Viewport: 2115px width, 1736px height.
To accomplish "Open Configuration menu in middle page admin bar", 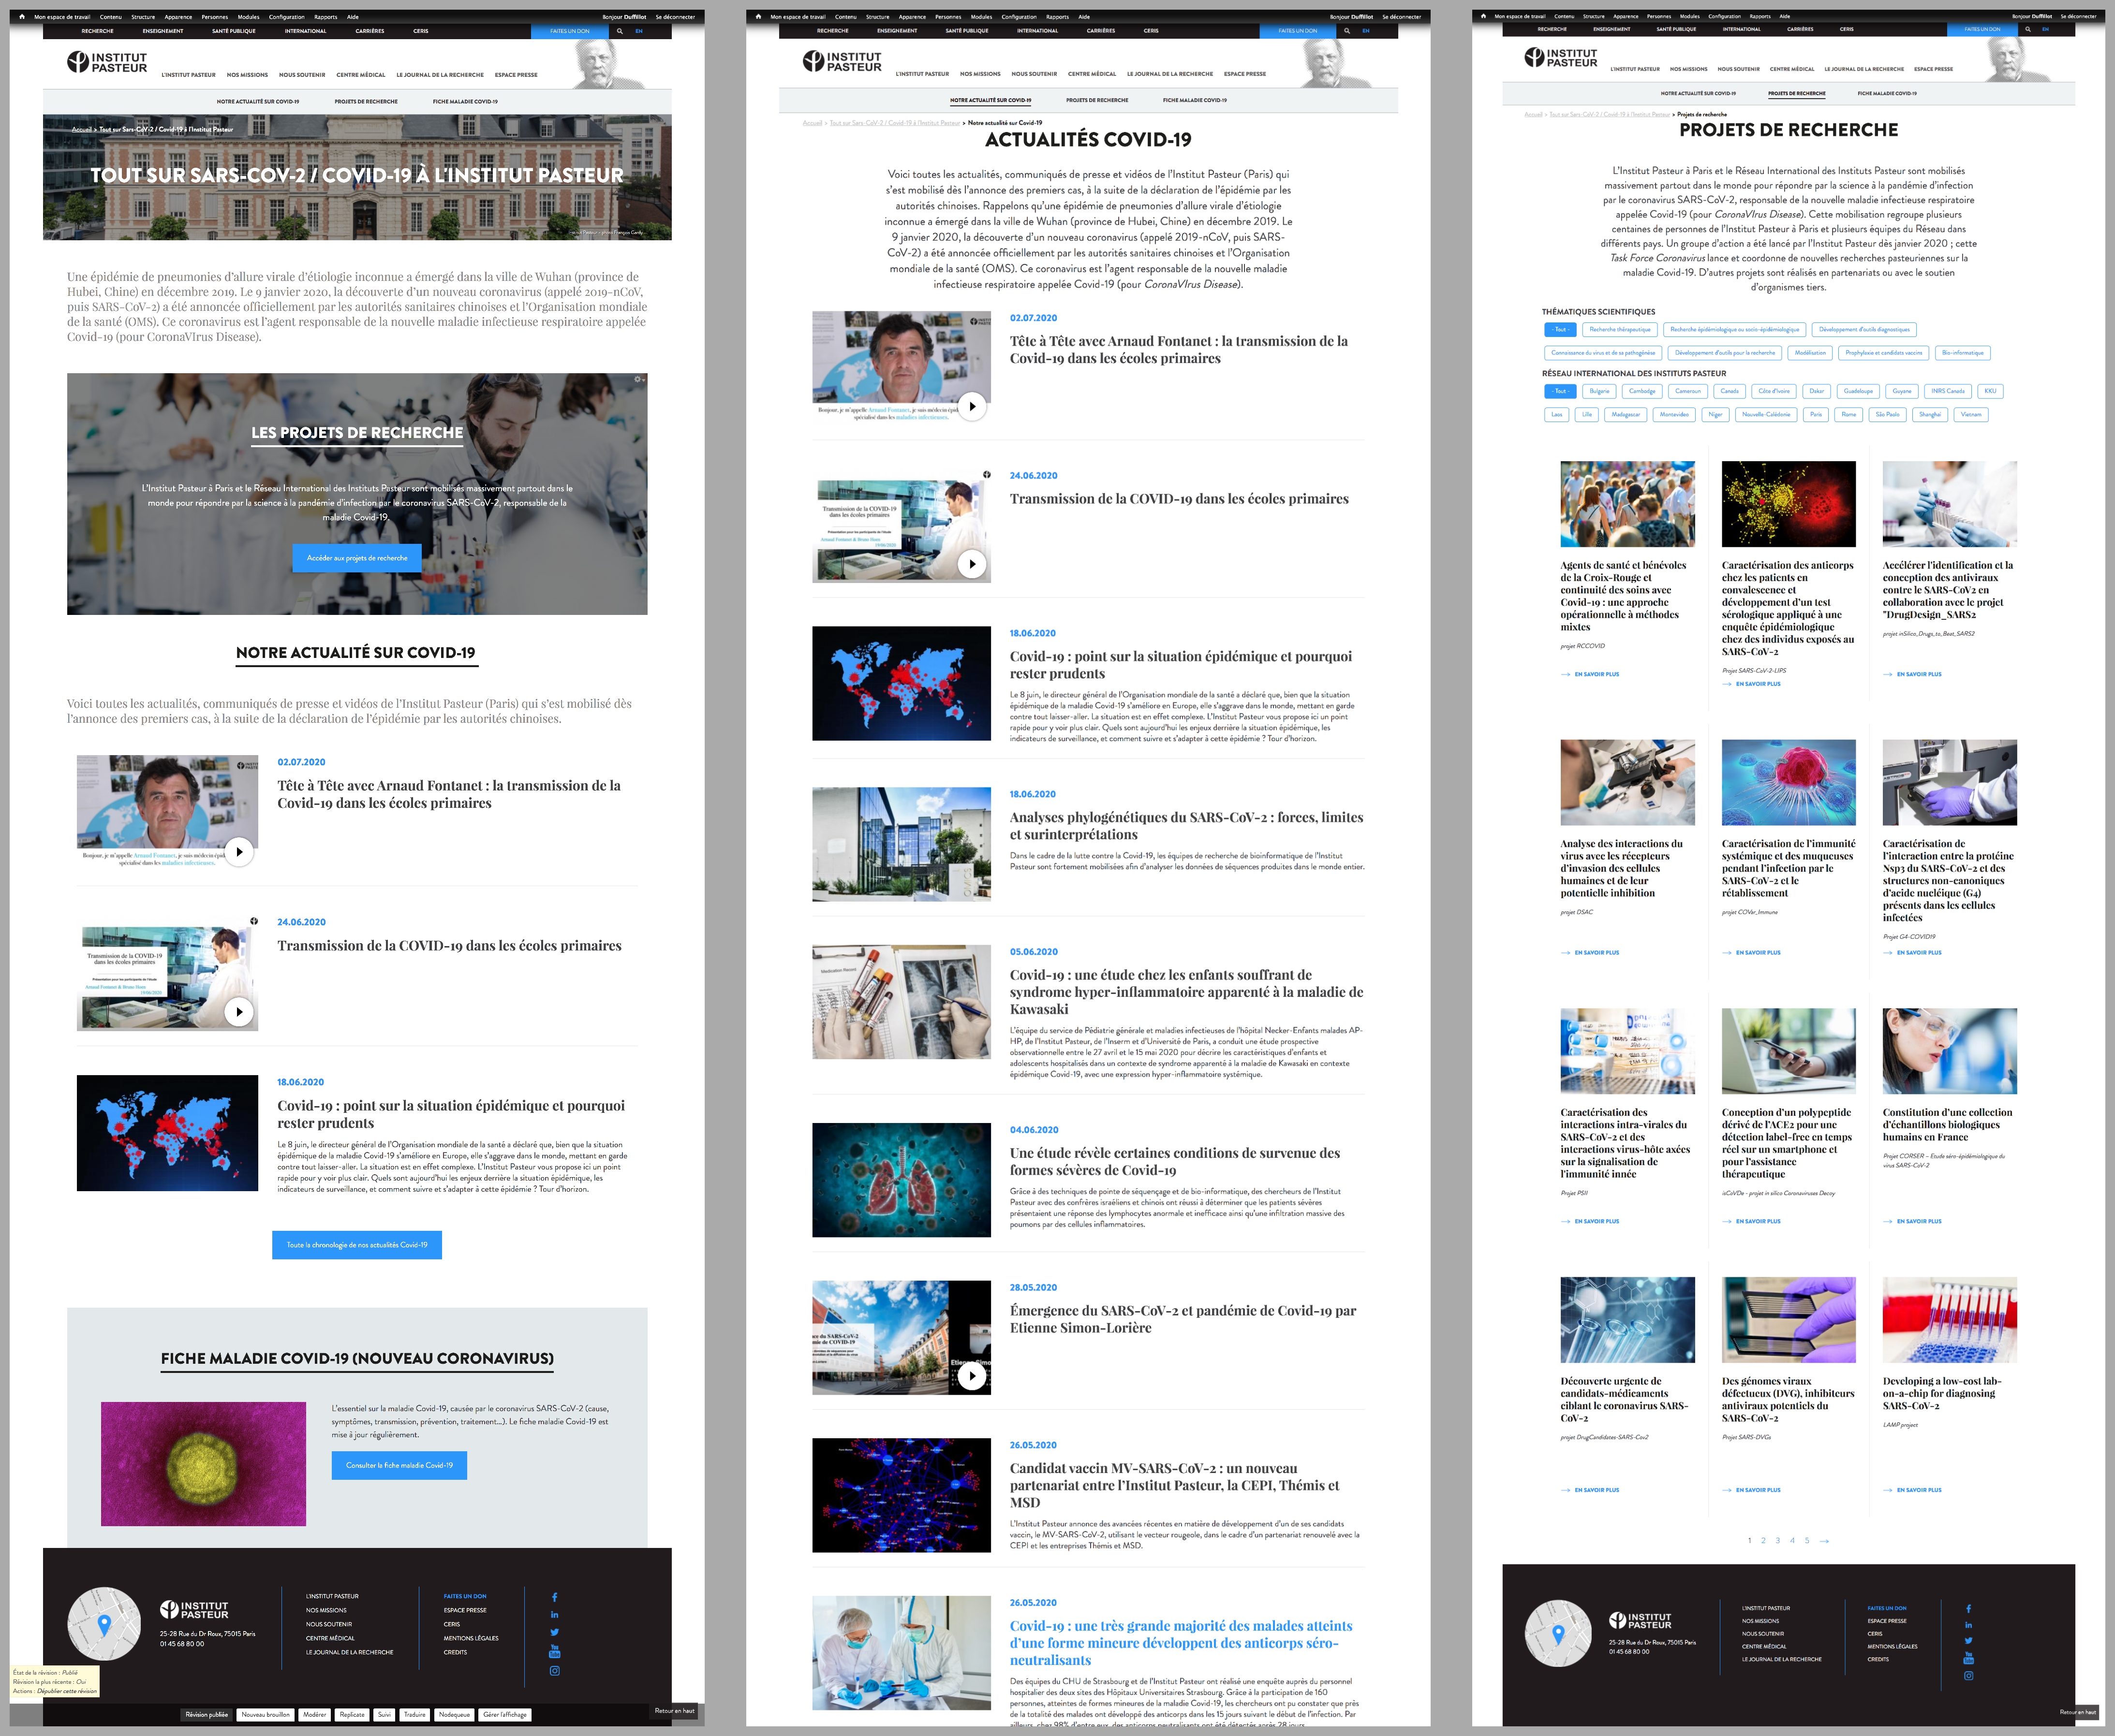I will pos(1019,17).
